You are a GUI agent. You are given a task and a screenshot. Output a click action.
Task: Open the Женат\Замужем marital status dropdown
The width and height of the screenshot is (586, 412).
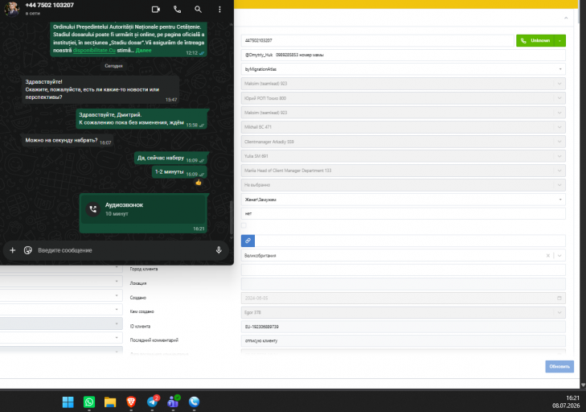tap(404, 200)
